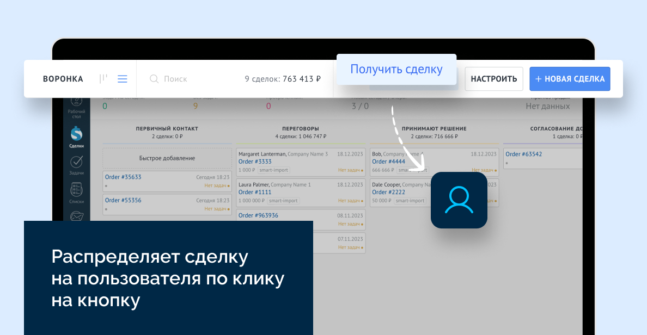Click Нет задач on Order #55356
Image resolution: width=647 pixels, height=335 pixels.
tap(217, 209)
